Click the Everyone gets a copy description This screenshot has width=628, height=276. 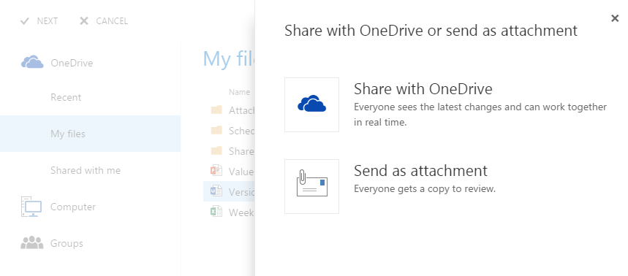(x=425, y=189)
